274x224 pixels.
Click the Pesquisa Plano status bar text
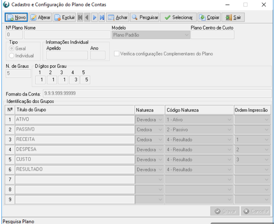[19, 221]
